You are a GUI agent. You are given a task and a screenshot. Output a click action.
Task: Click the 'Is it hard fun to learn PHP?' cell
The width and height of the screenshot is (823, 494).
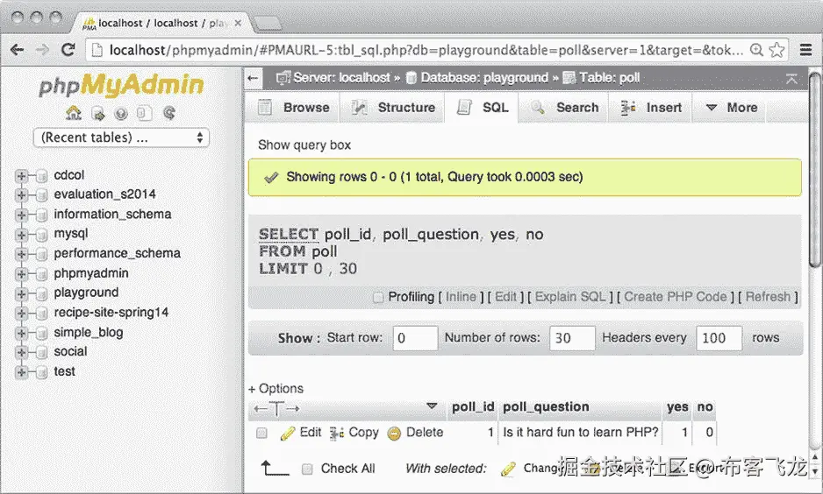580,433
